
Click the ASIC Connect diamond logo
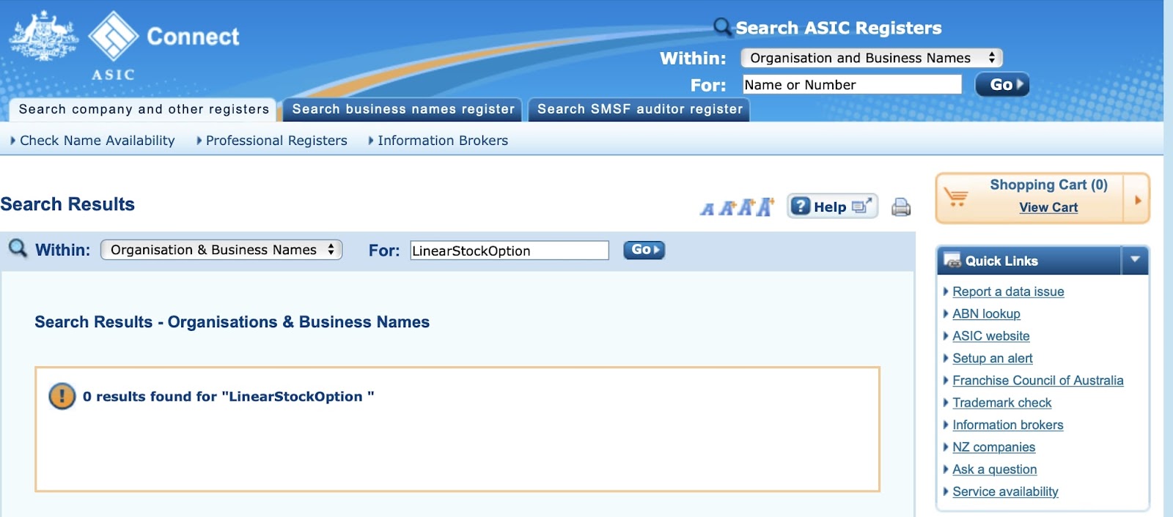[113, 35]
